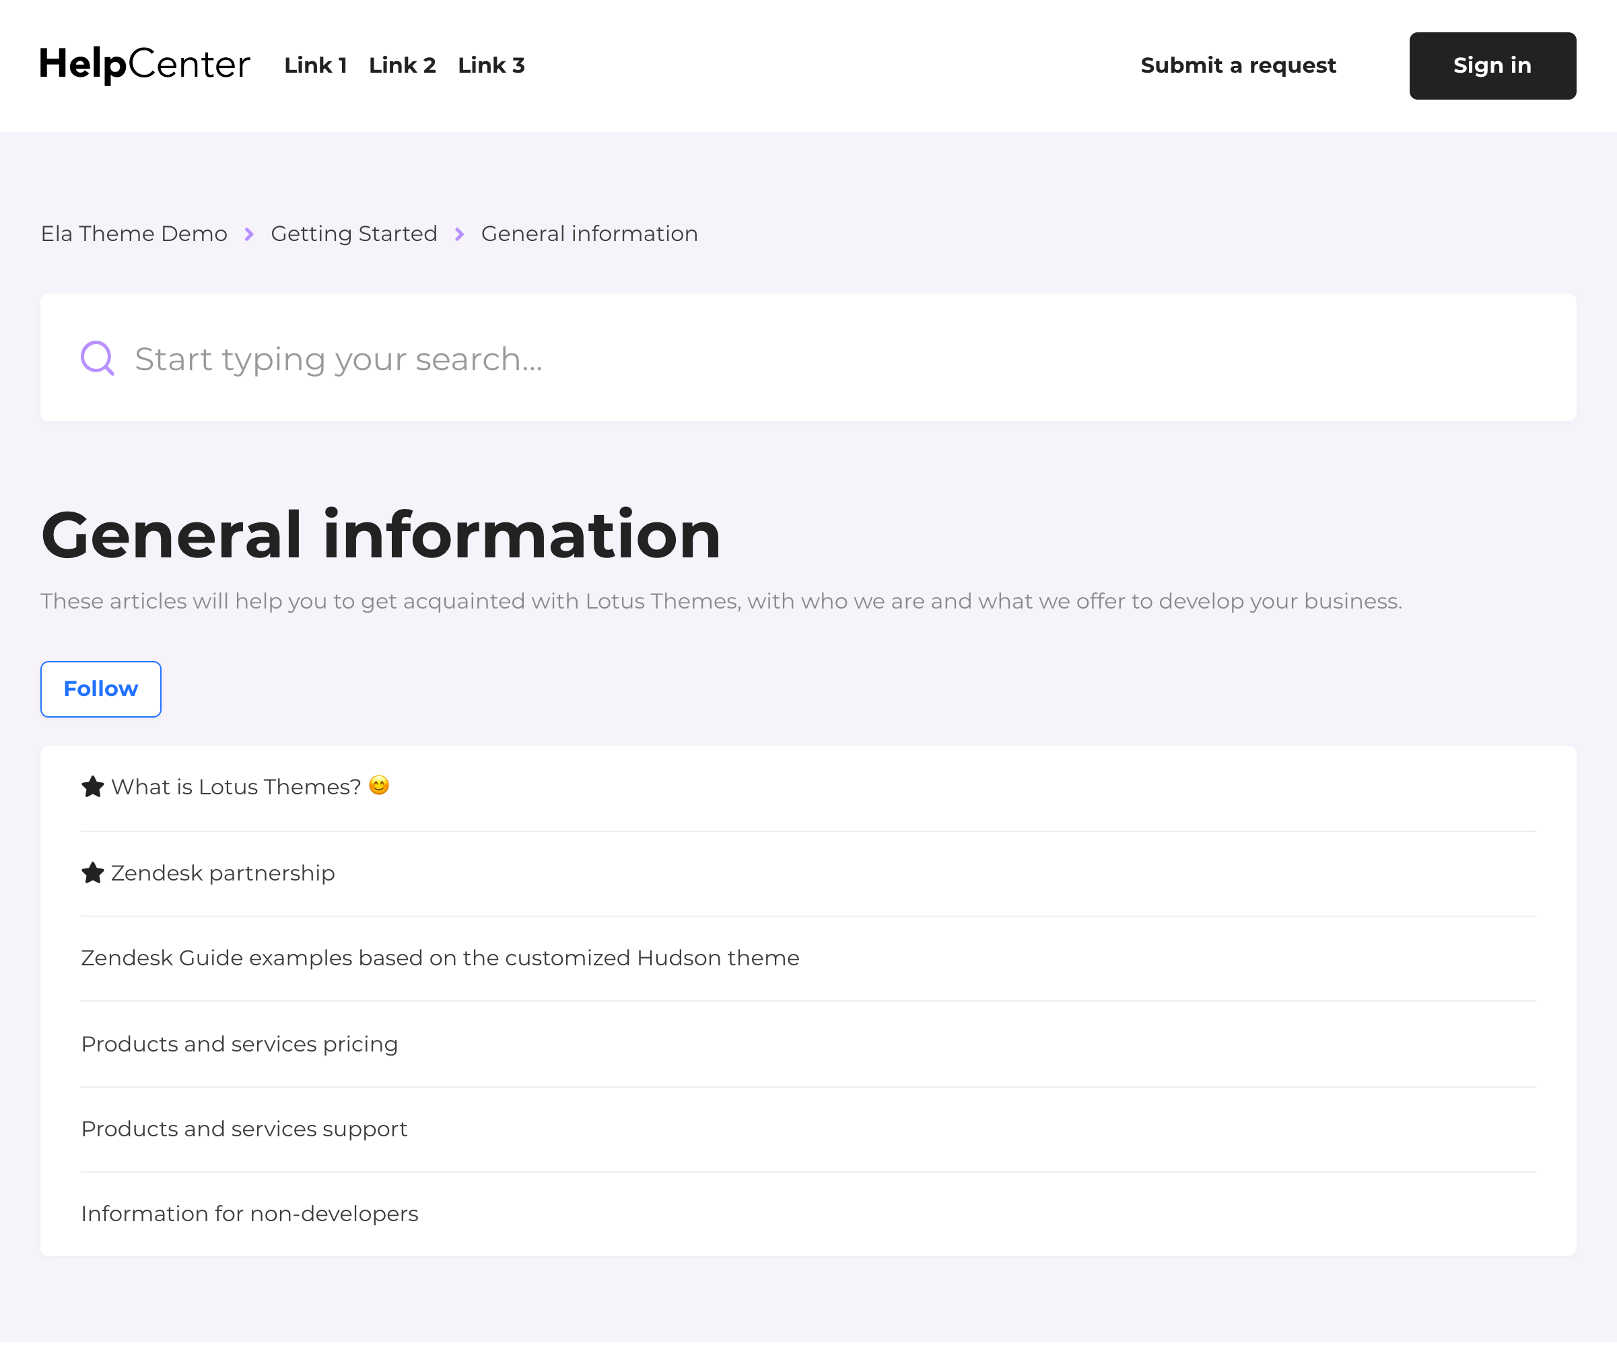The width and height of the screenshot is (1617, 1347).
Task: Open What is Lotus Themes article
Action: pos(236,787)
